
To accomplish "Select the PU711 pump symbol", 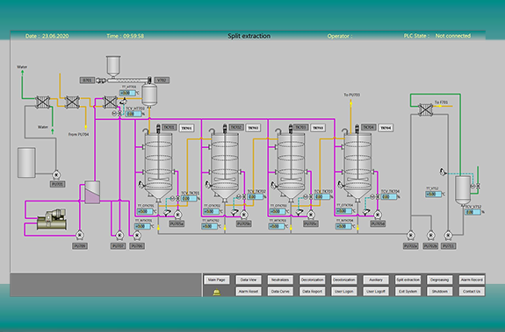I will [x=448, y=236].
